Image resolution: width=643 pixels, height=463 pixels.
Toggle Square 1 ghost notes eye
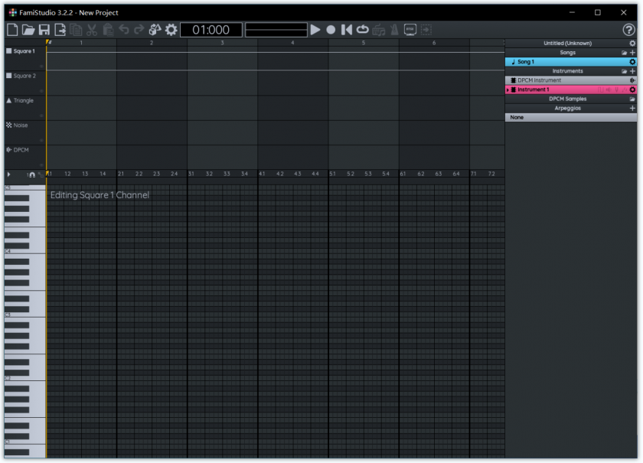click(41, 66)
